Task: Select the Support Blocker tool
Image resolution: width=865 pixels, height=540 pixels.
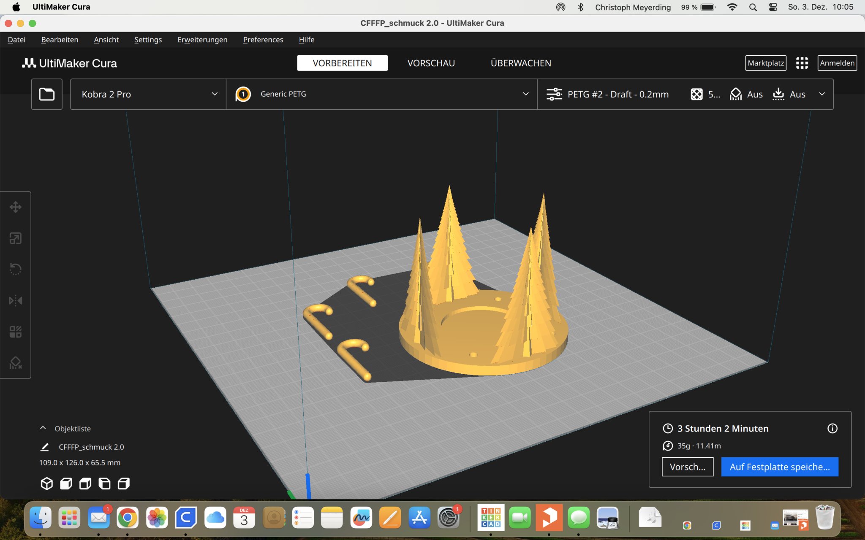Action: (16, 363)
